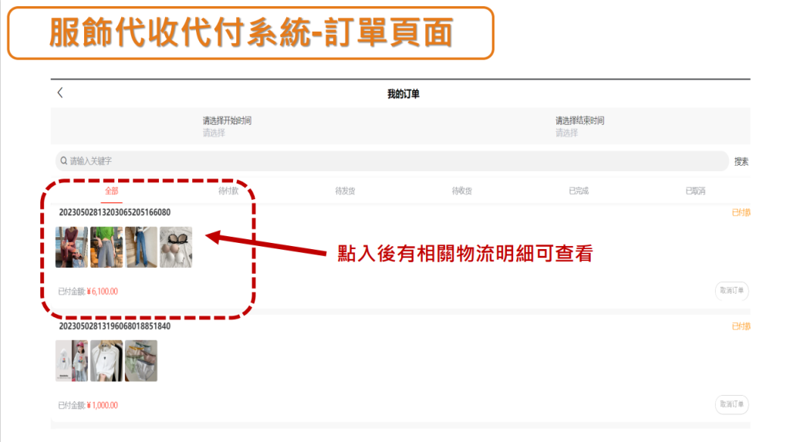Image resolution: width=790 pixels, height=442 pixels.
Task: Go back using the left chevron arrow
Action: [60, 93]
